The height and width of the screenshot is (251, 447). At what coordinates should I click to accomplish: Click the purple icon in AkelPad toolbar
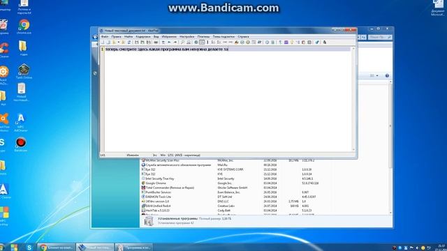286,43
